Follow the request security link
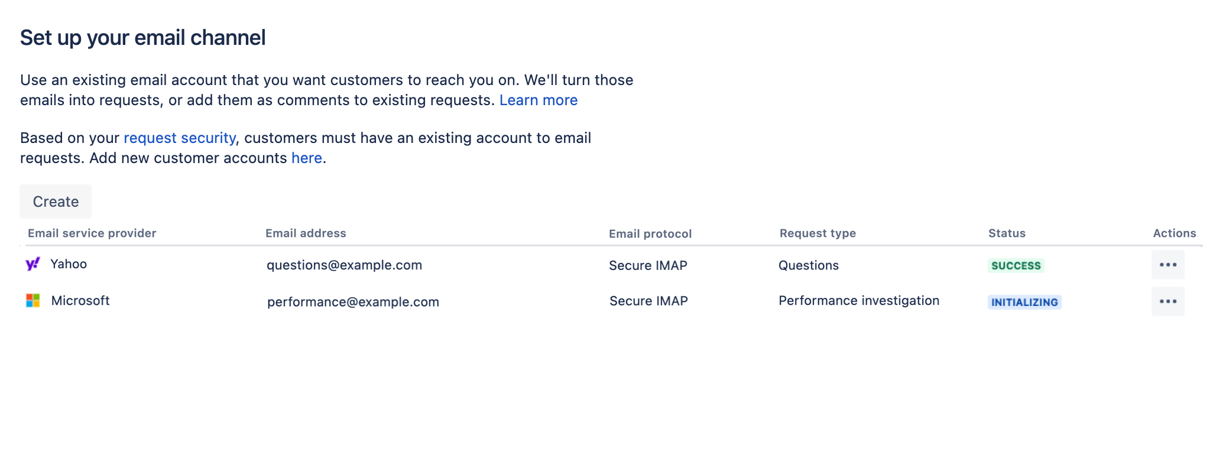 (x=180, y=138)
